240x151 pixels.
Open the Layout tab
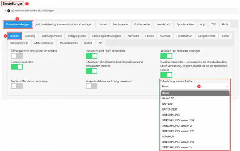click(102, 24)
